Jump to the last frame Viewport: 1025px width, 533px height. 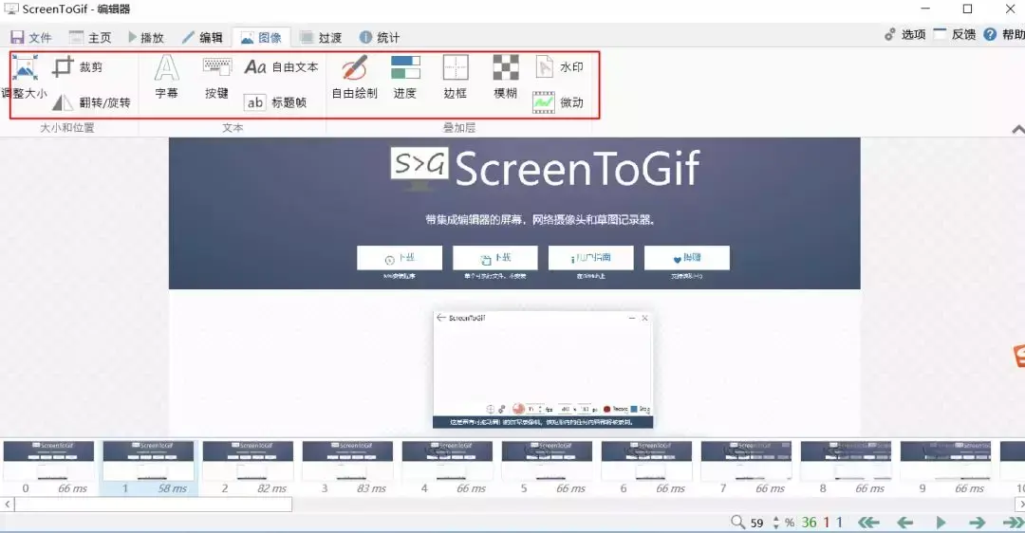point(1014,523)
